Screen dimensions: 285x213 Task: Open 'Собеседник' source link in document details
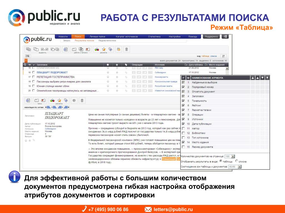point(50,129)
